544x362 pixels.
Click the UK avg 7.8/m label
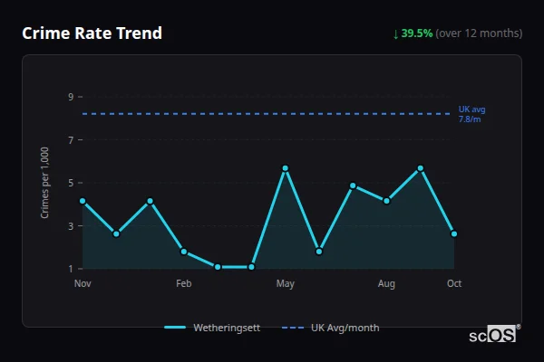(x=471, y=114)
